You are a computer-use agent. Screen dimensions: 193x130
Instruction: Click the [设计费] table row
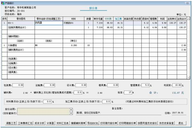(x=94, y=68)
